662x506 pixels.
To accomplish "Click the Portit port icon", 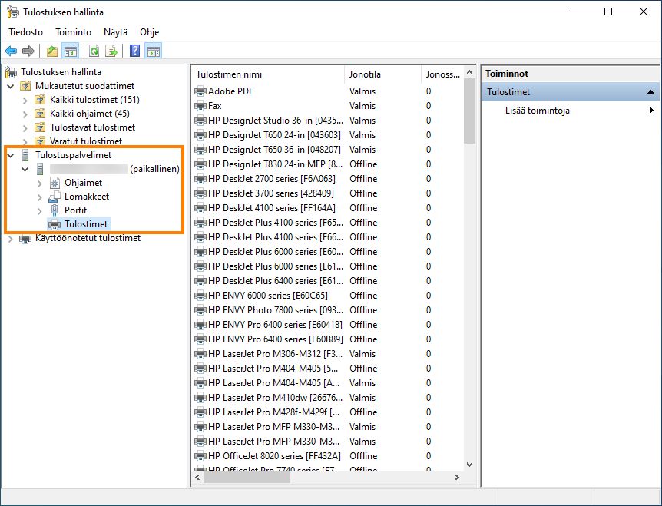I will pos(55,210).
